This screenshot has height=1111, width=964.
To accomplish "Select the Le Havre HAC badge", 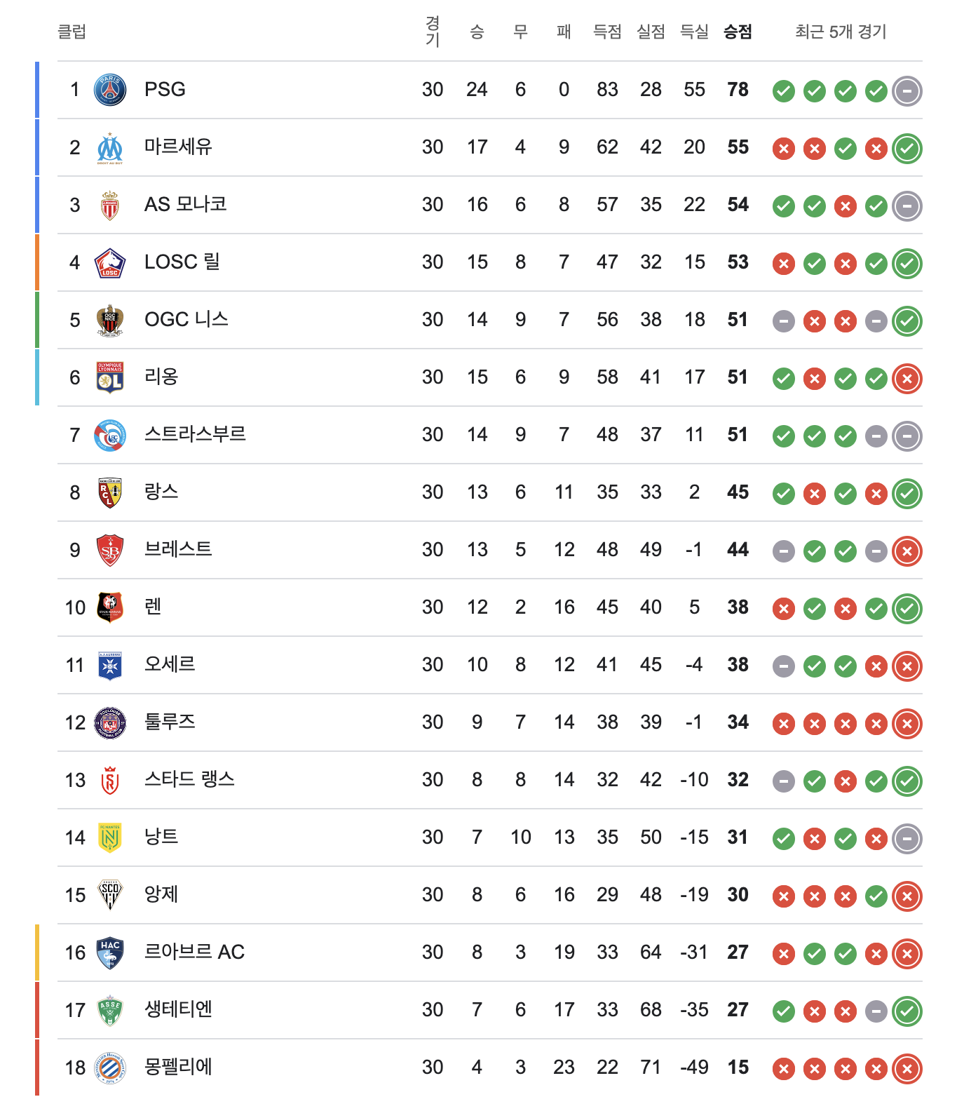I will point(110,953).
